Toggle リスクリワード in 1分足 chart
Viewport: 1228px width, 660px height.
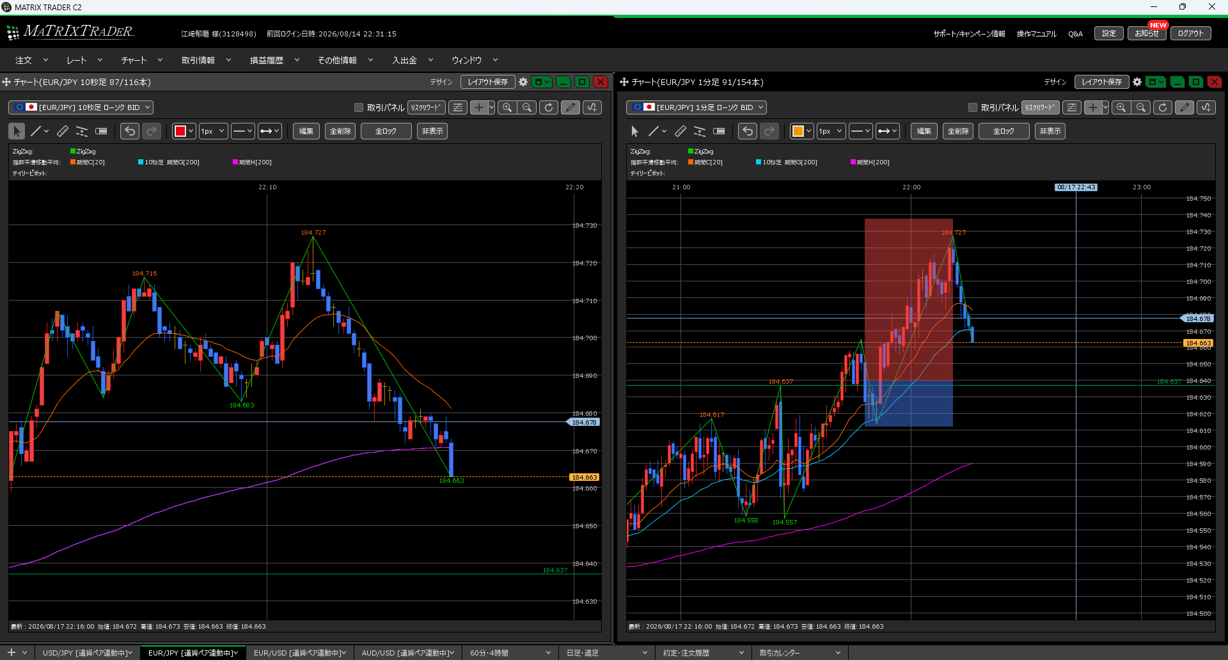pyautogui.click(x=1041, y=107)
